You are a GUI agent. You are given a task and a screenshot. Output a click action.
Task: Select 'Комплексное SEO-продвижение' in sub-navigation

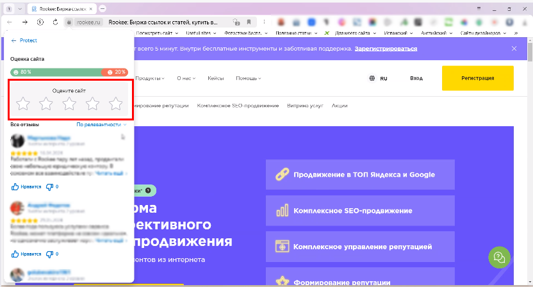pyautogui.click(x=238, y=105)
